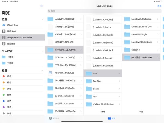The width and height of the screenshot is (164, 123).
Task: Expand chevron on Season 1 row
Action: click(158, 50)
